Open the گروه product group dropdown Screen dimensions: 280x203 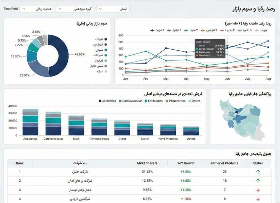click(75, 9)
